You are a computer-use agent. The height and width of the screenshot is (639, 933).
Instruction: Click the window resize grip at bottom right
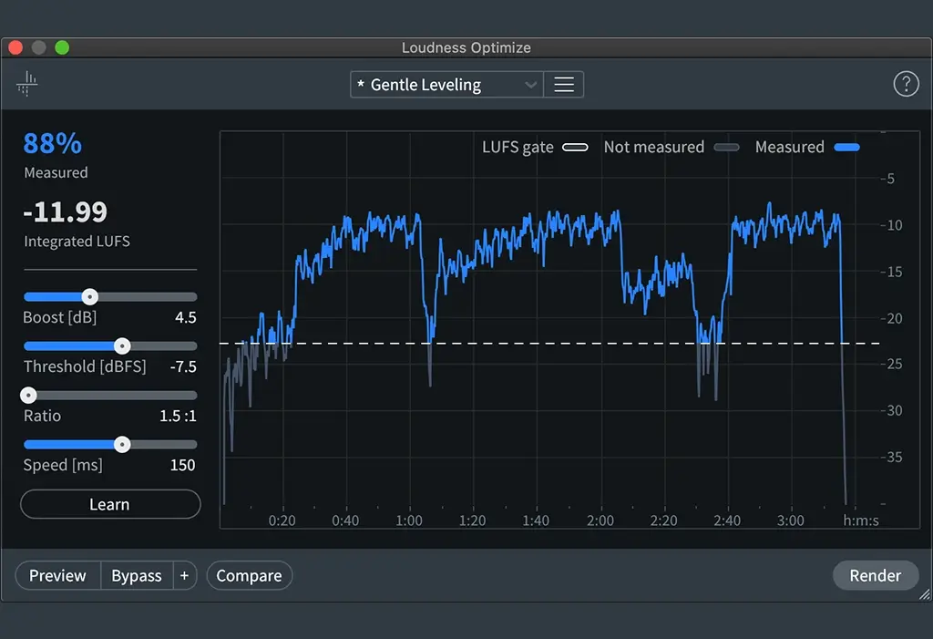[925, 593]
